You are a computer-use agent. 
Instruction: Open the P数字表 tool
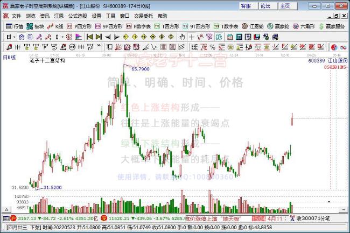[x=138, y=26]
